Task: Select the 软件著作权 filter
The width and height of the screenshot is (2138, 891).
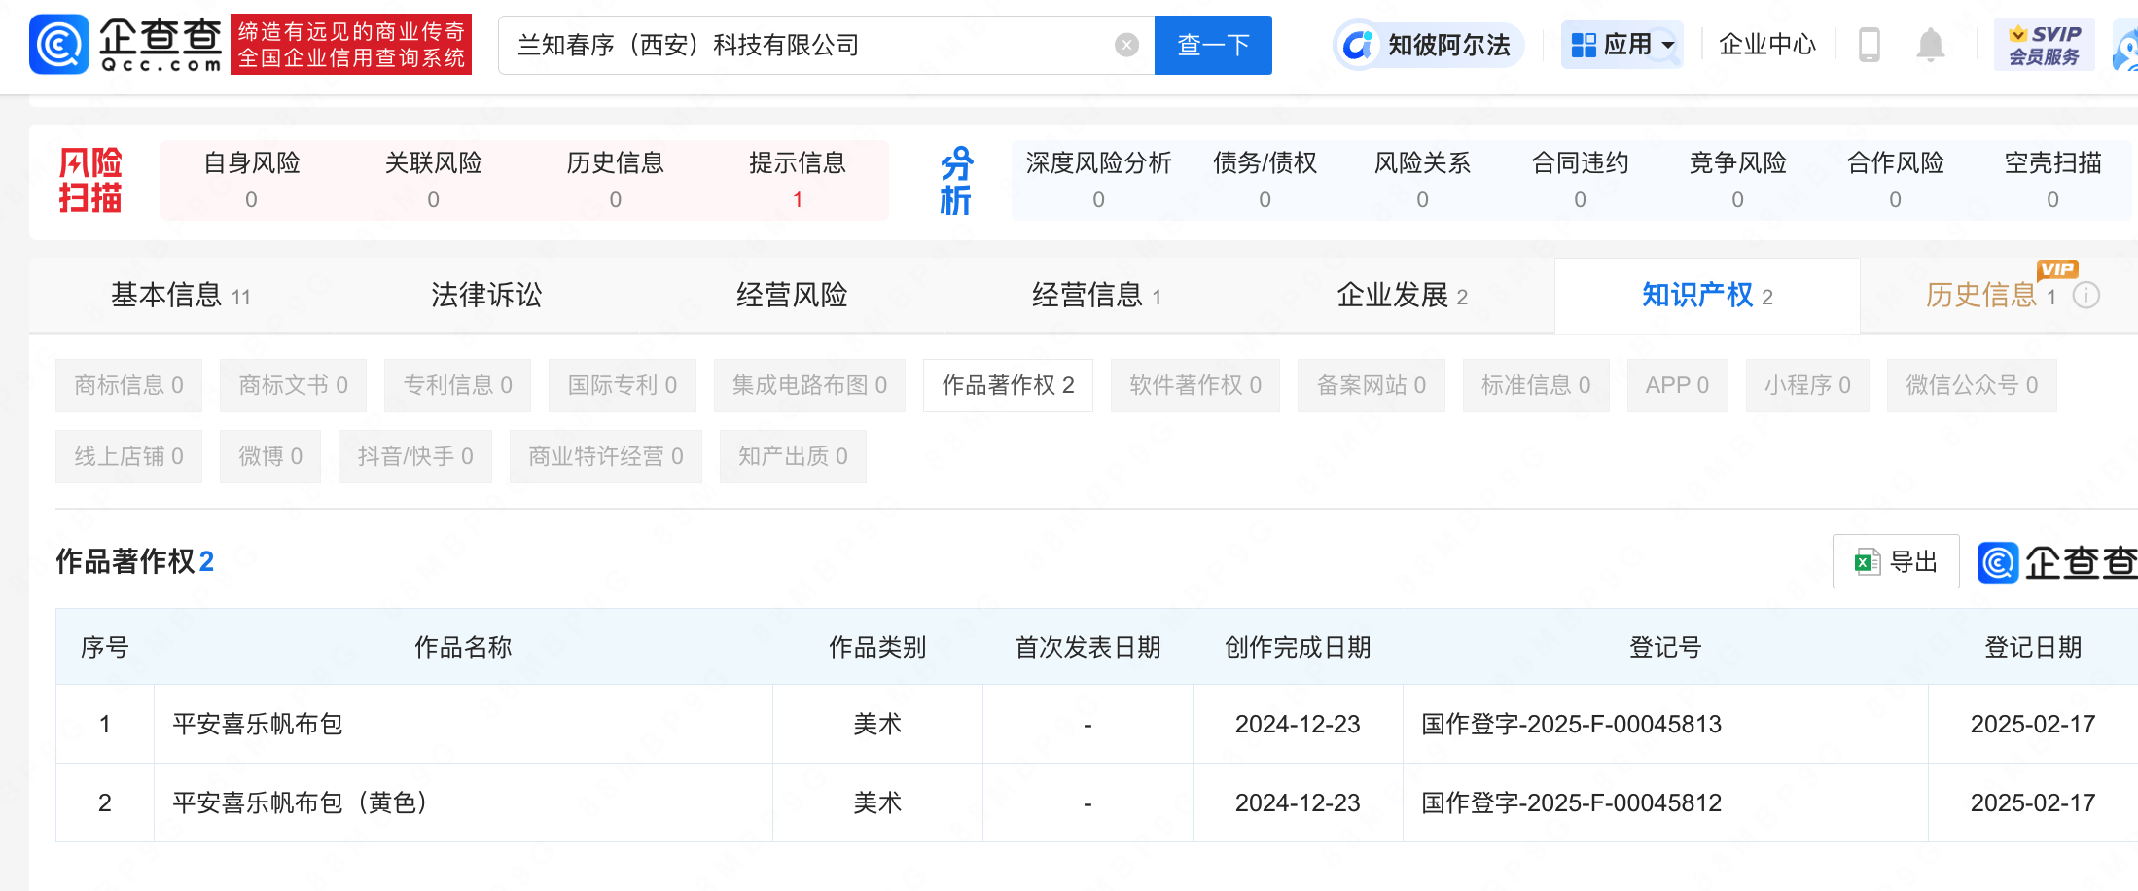Action: pyautogui.click(x=1194, y=385)
